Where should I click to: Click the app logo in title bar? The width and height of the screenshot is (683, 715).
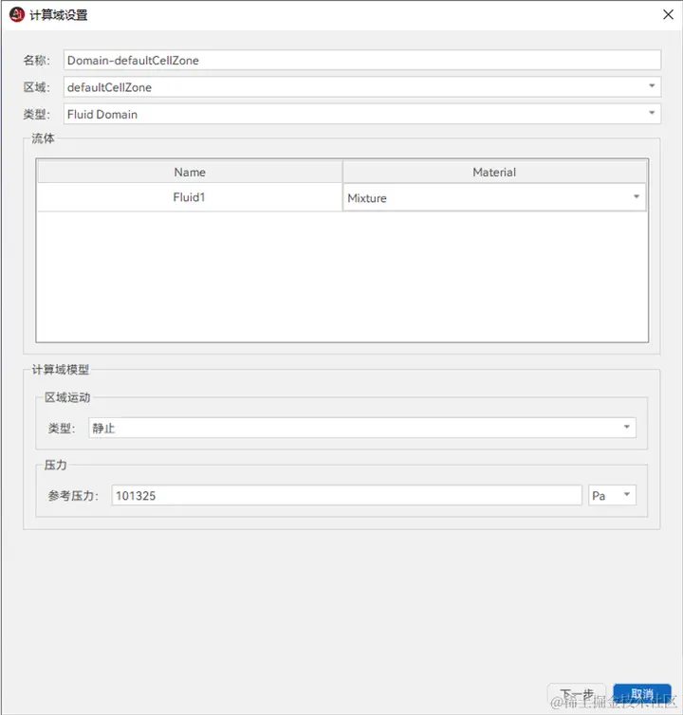[17, 14]
